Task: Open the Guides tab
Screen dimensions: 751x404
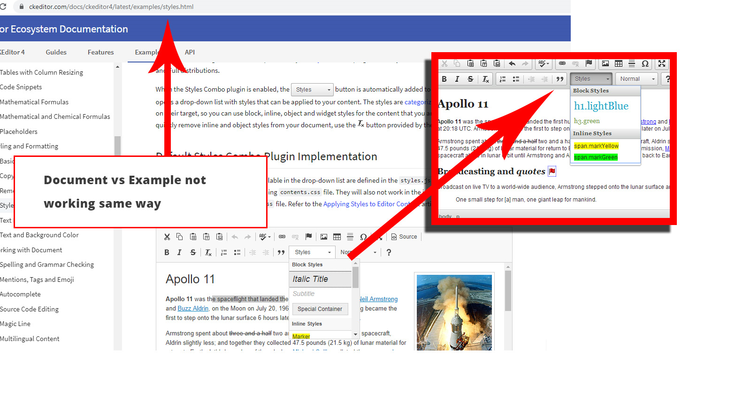Action: (56, 52)
